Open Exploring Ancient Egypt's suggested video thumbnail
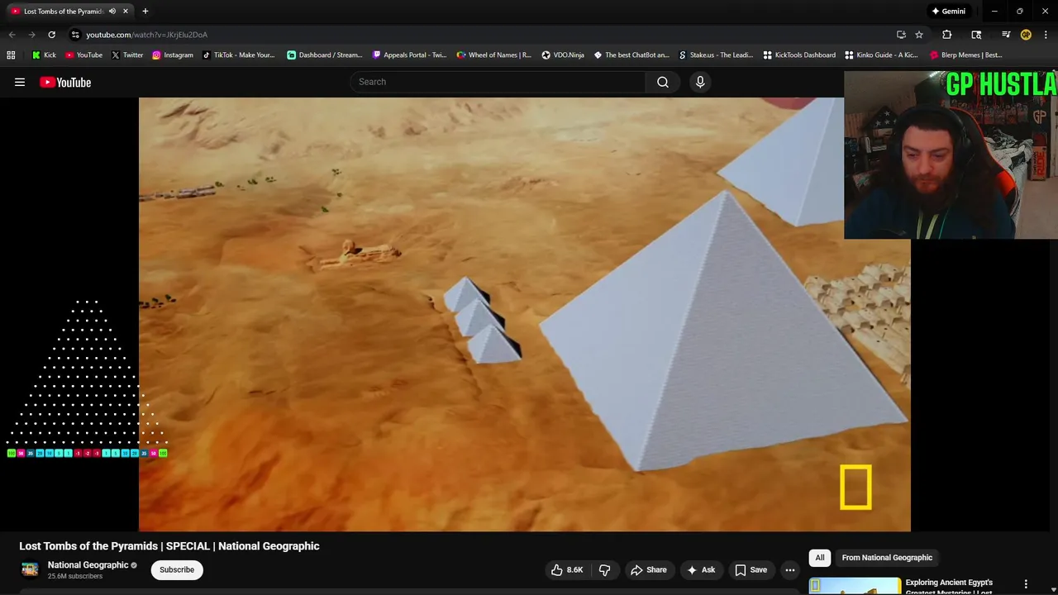 [855, 586]
